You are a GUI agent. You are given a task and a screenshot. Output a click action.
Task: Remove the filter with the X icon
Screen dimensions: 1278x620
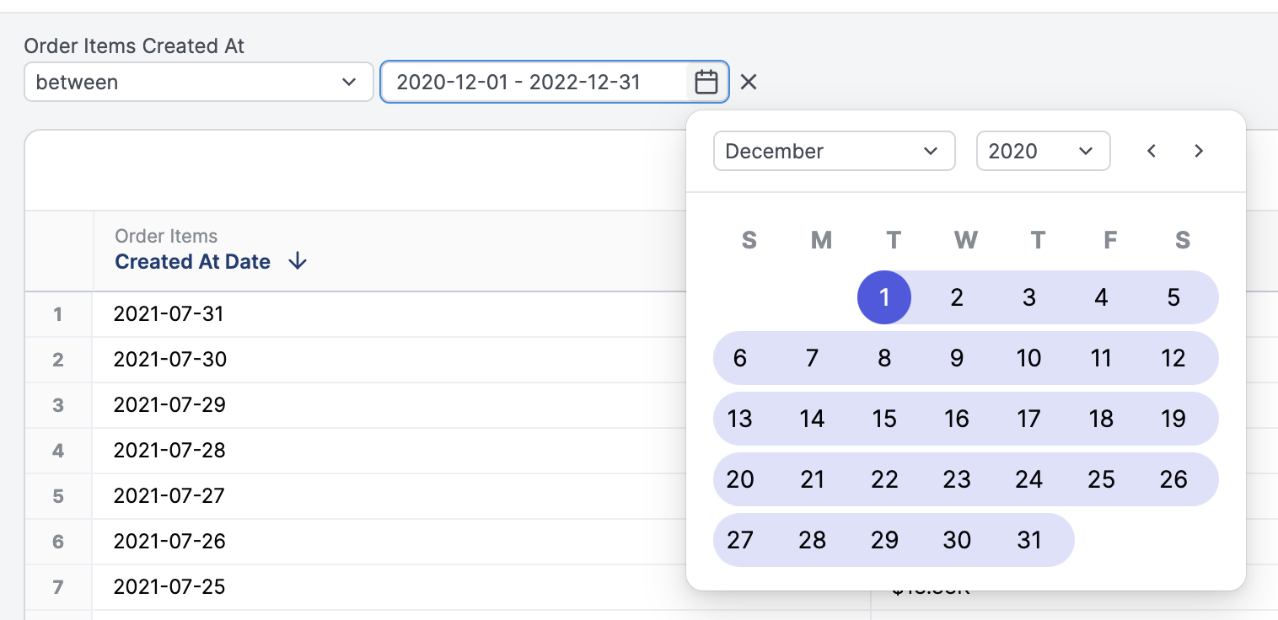click(749, 83)
